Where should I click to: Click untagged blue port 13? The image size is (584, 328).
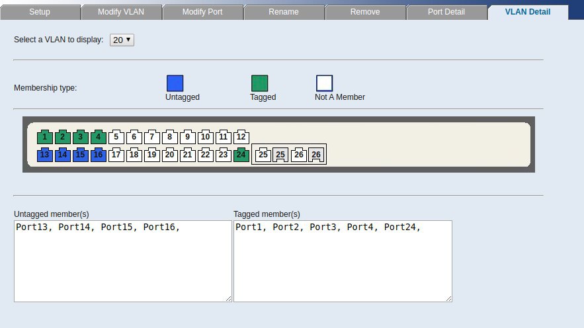coord(45,155)
